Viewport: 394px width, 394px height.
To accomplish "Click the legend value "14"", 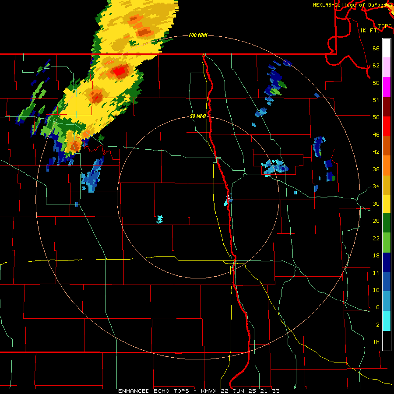I will point(376,273).
